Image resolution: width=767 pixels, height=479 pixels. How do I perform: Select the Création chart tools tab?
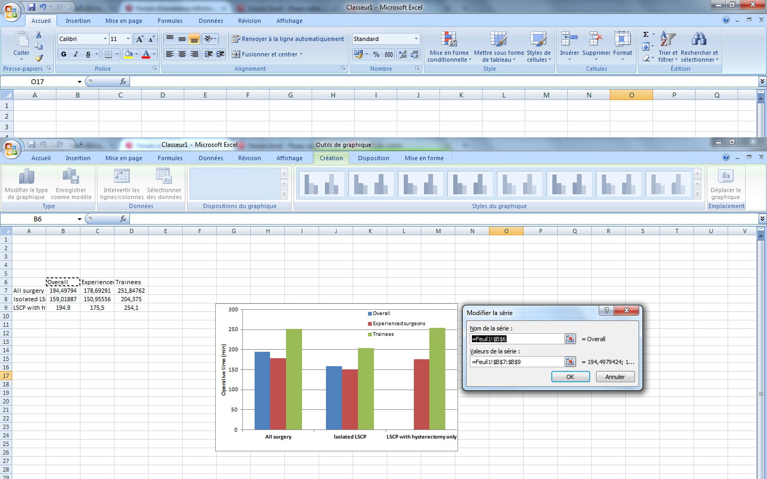(331, 158)
